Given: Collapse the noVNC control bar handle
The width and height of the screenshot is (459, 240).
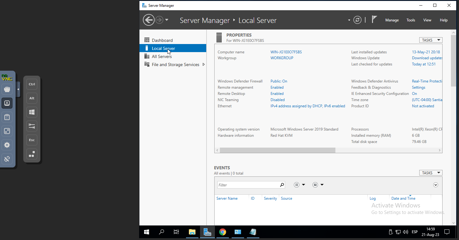Looking at the screenshot, I should [x=18, y=89].
